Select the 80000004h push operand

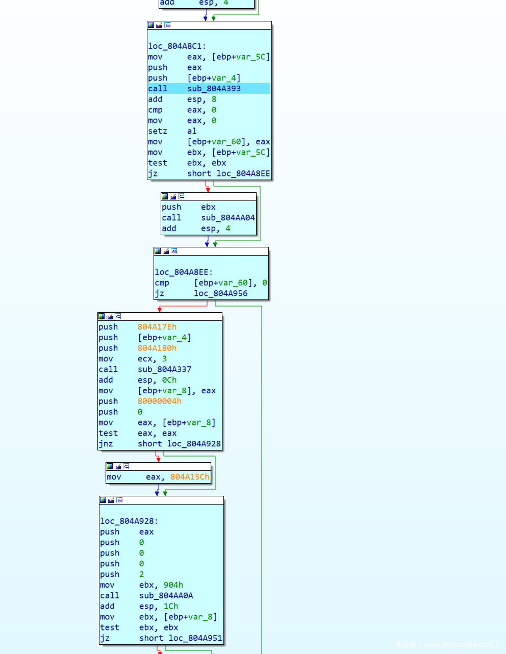[159, 401]
